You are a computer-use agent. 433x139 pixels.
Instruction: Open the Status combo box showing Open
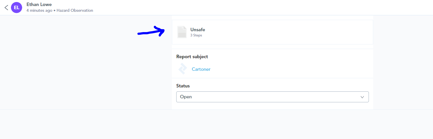pos(272,97)
